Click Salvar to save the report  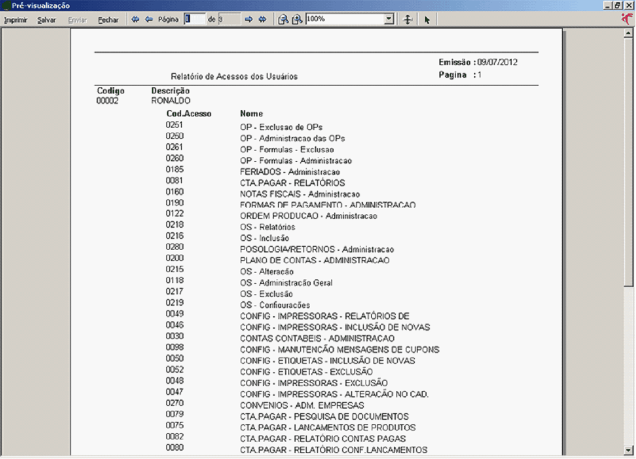point(46,20)
